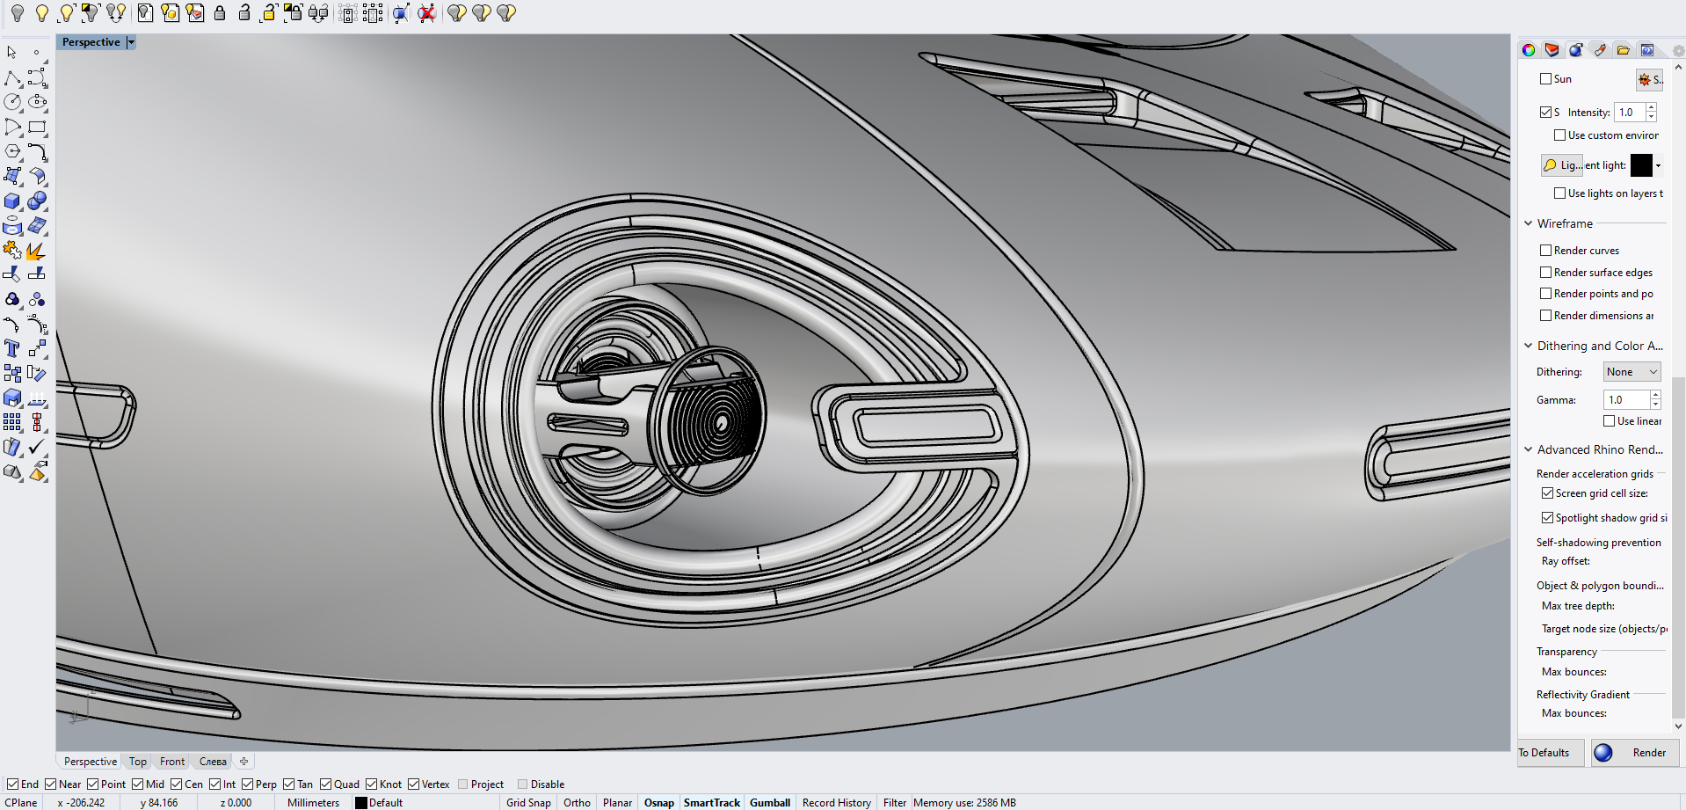Check Render curves under Wireframe
The image size is (1686, 810).
click(1545, 250)
